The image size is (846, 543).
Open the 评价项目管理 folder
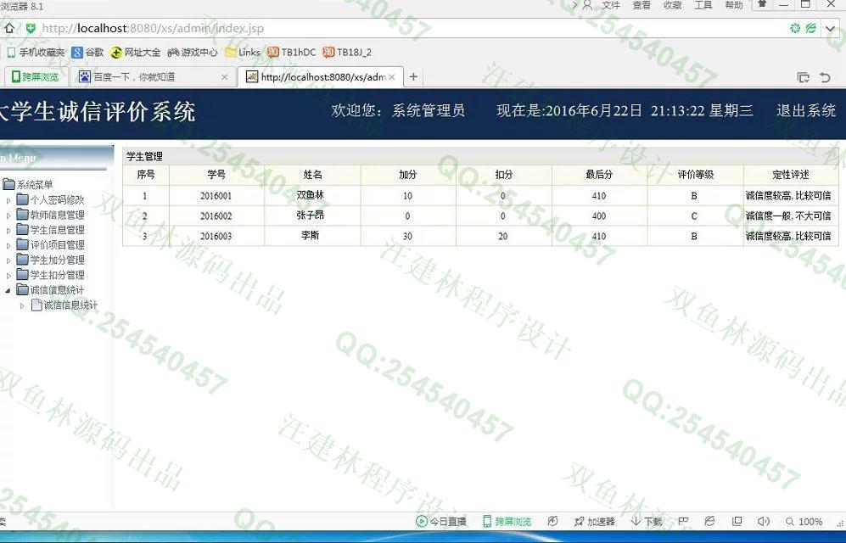(x=50, y=245)
